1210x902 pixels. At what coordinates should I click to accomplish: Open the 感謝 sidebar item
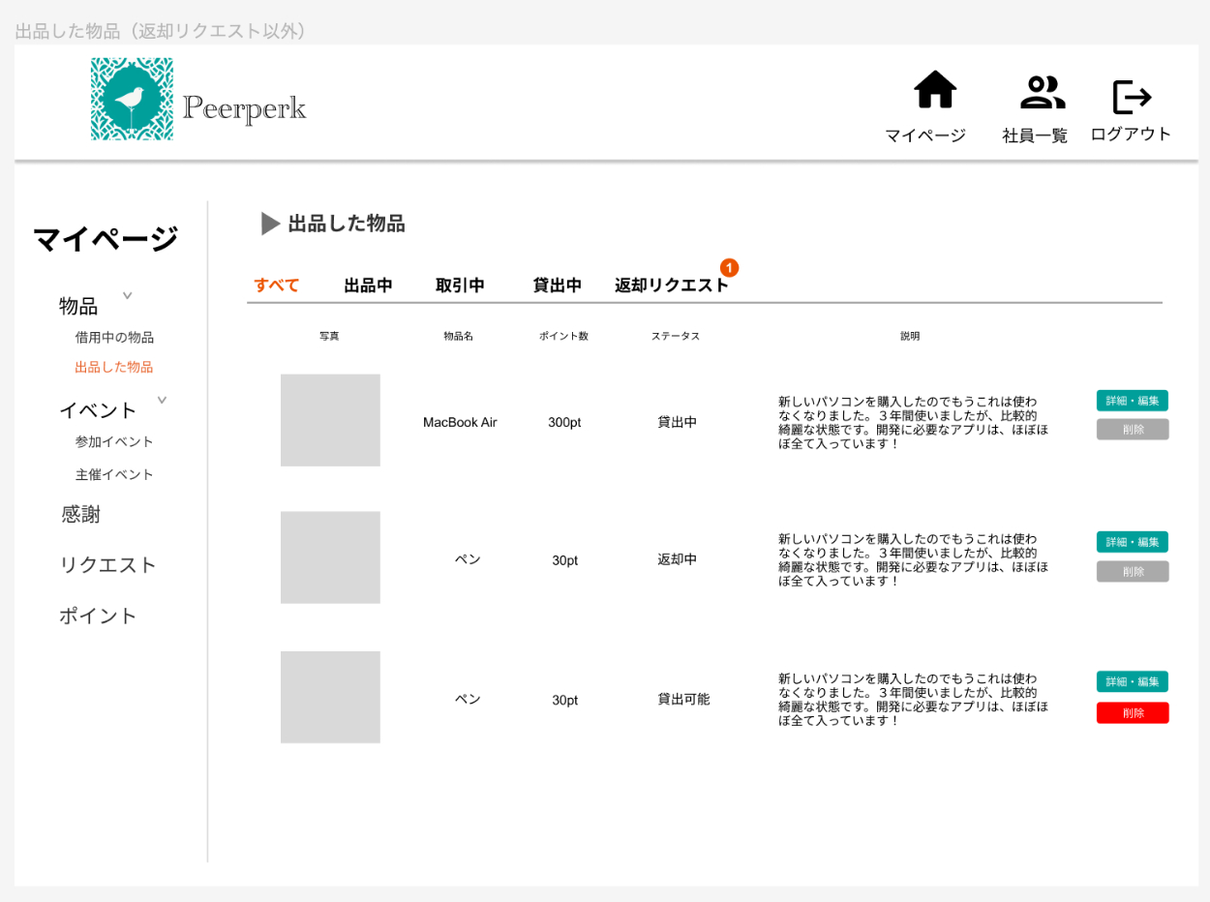[x=81, y=515]
